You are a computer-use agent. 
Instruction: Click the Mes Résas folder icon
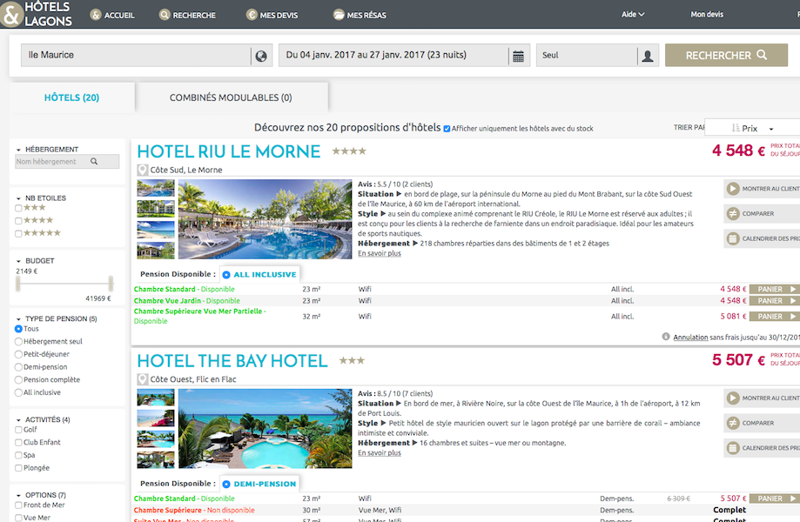tap(339, 15)
